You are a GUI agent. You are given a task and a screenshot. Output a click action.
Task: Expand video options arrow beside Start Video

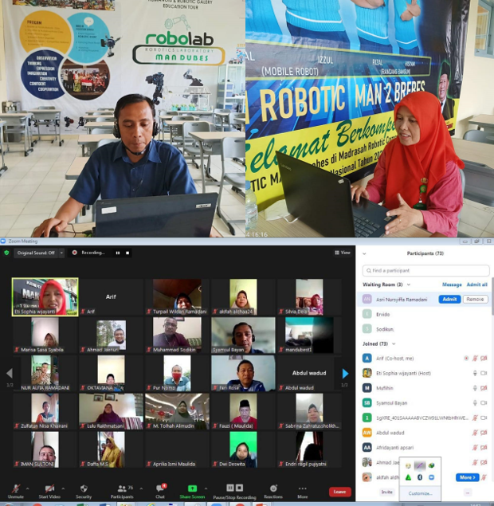63,488
